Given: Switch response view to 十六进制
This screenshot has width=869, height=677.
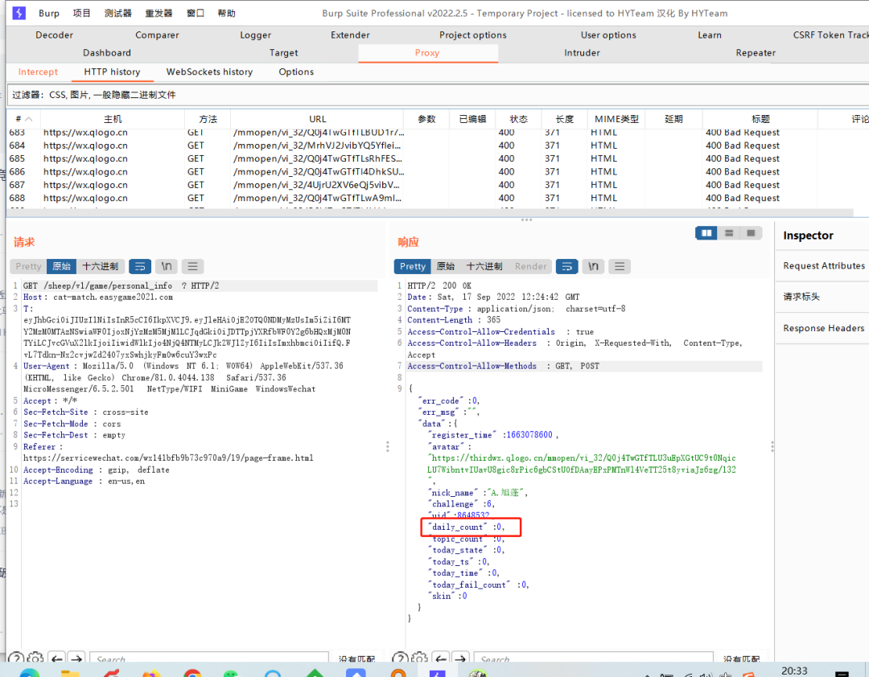Looking at the screenshot, I should (484, 266).
